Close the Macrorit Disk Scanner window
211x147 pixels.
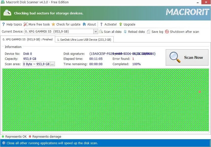pyautogui.click(x=206, y=2)
